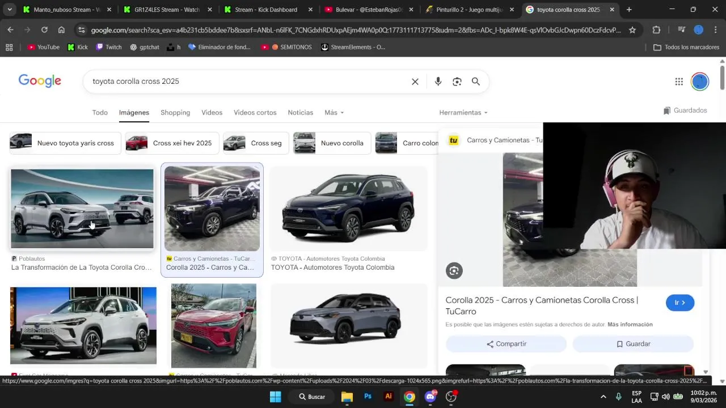This screenshot has height=408, width=726.
Task: Open the Más información link
Action: [630, 325]
